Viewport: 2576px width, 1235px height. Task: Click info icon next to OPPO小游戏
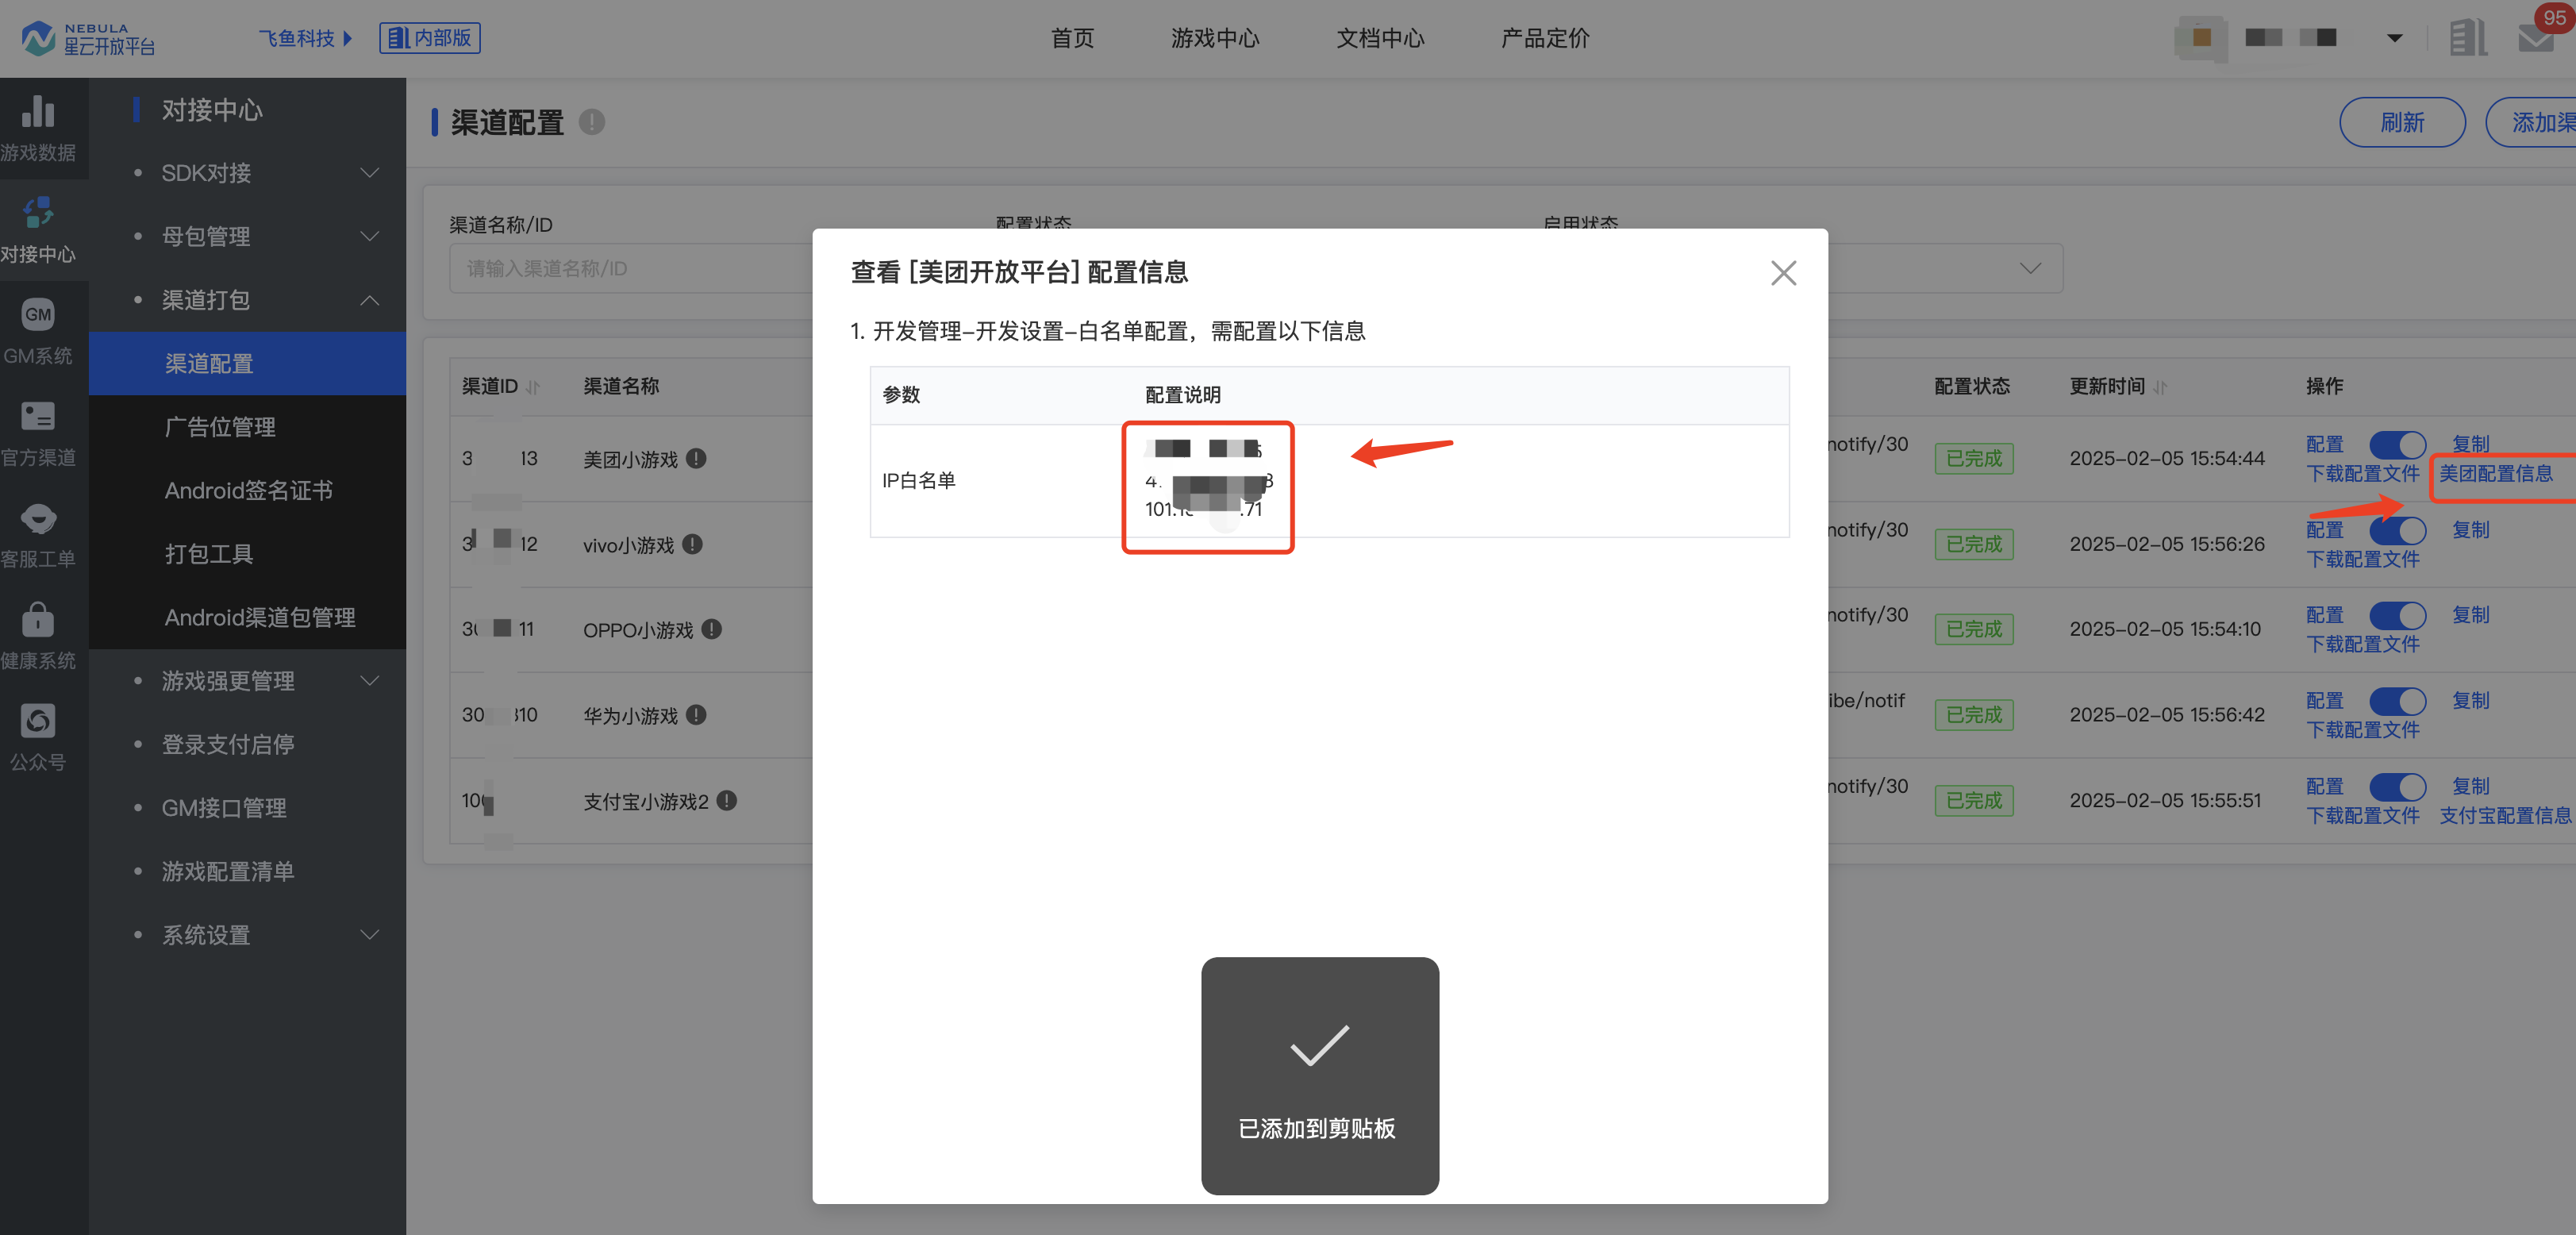coord(712,629)
